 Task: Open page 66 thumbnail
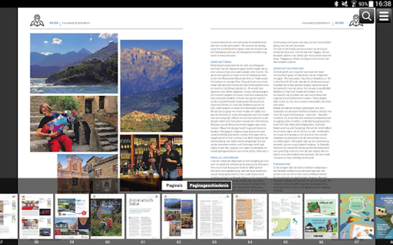click(x=321, y=216)
